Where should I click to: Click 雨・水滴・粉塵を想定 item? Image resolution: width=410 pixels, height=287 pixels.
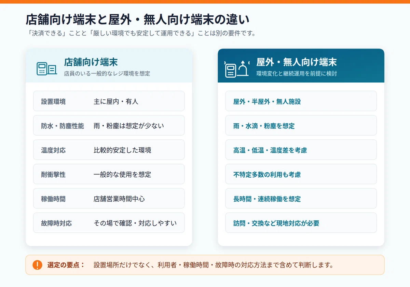pyautogui.click(x=301, y=125)
